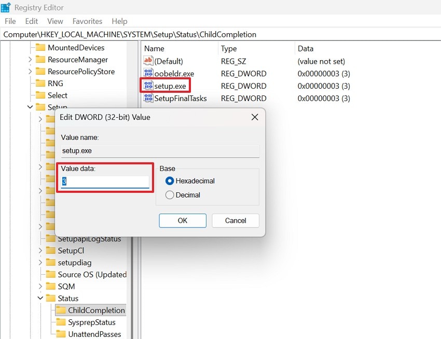
Task: Select the SetupapiLogStatus tree entry
Action: (x=89, y=239)
